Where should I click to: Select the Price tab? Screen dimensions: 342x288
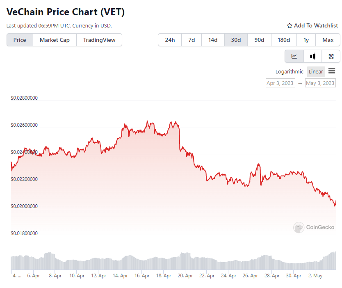coord(20,40)
